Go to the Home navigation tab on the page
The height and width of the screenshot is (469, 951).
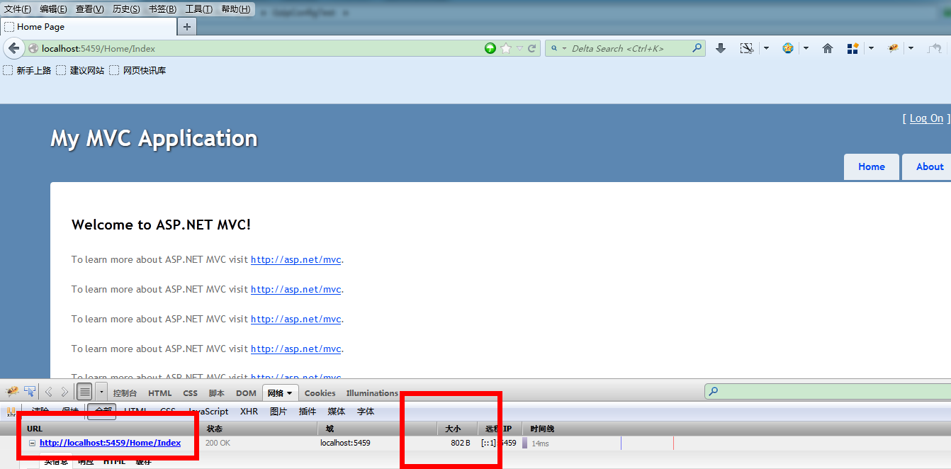coord(872,167)
